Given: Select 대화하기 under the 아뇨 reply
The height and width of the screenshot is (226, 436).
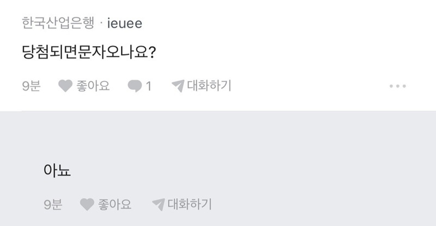Looking at the screenshot, I should 189,204.
